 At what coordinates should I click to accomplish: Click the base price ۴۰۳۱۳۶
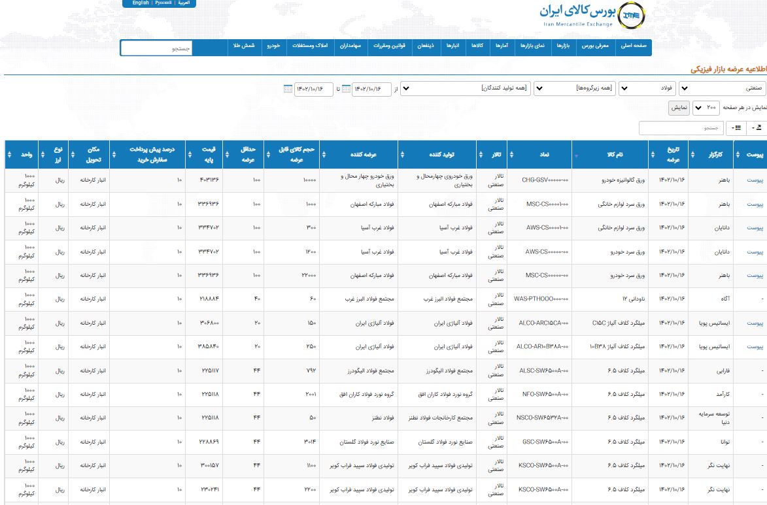(x=209, y=180)
